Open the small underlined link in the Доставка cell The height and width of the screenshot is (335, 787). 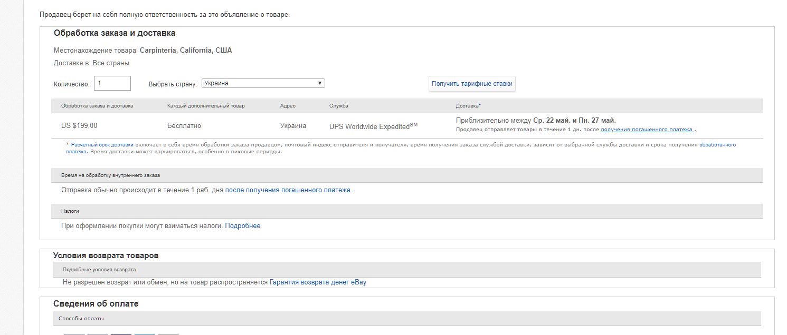click(648, 130)
